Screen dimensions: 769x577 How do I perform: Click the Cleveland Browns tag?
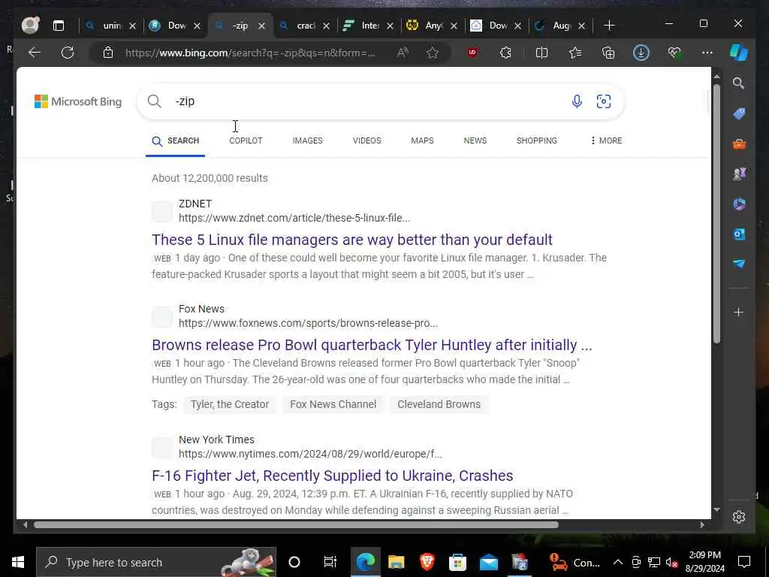click(439, 404)
